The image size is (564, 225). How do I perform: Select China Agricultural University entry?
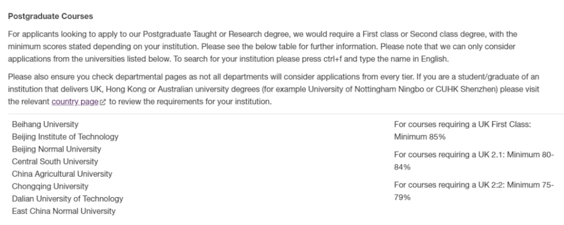[61, 174]
